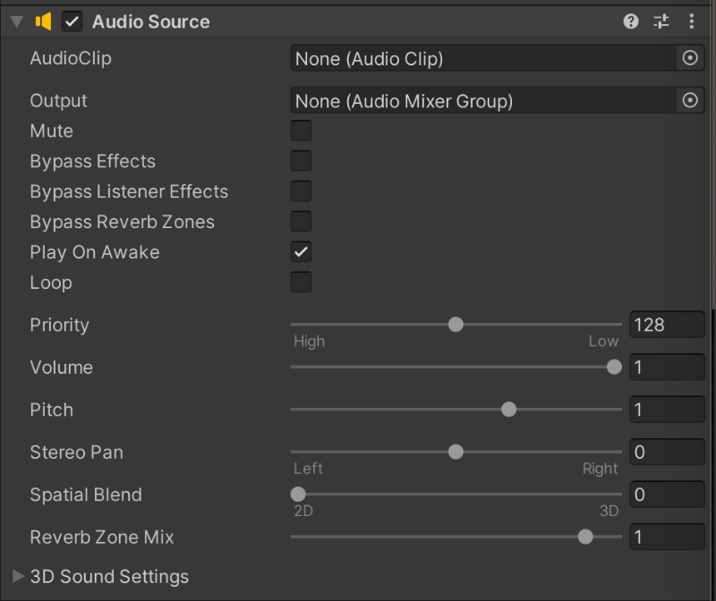The width and height of the screenshot is (716, 601).
Task: Disable the Audio Source component checkbox
Action: coord(72,21)
